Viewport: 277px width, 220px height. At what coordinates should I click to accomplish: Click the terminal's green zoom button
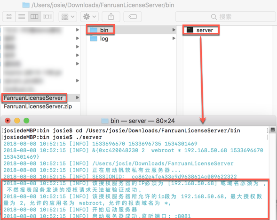pos(26,121)
